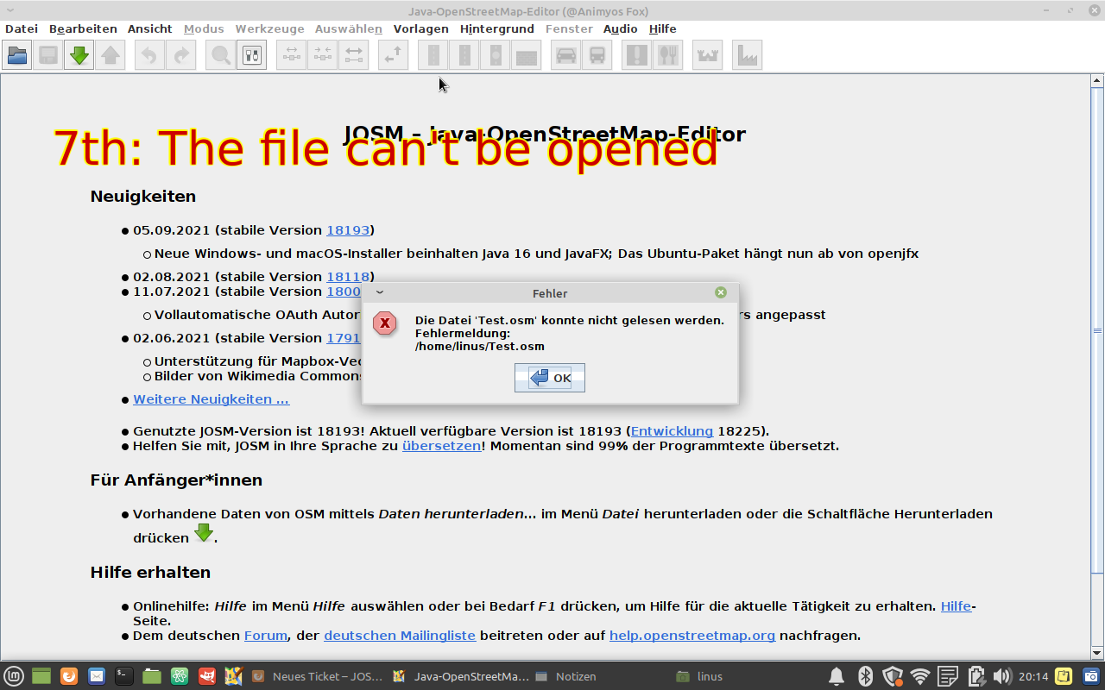Image resolution: width=1105 pixels, height=690 pixels.
Task: Open the Datei menu
Action: [x=22, y=28]
